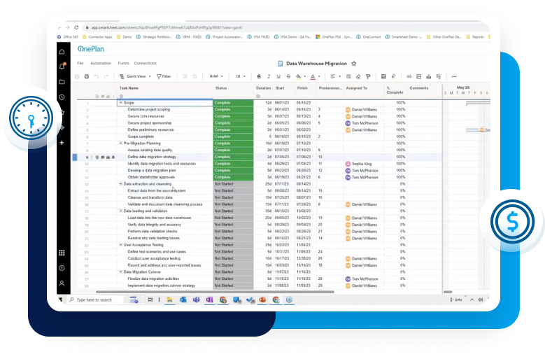Open the Browse folder icon in sidebar
Screen dimensions: 545x359
pyautogui.click(x=62, y=82)
